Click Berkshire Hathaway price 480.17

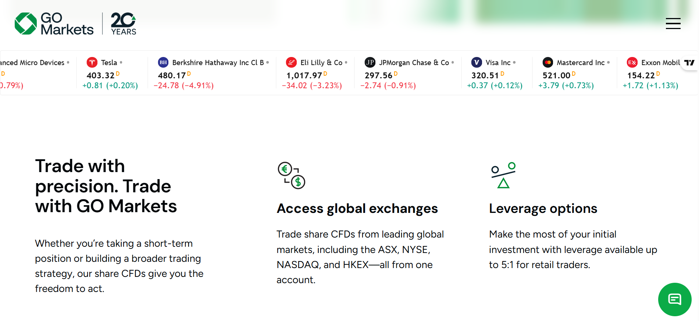point(172,75)
